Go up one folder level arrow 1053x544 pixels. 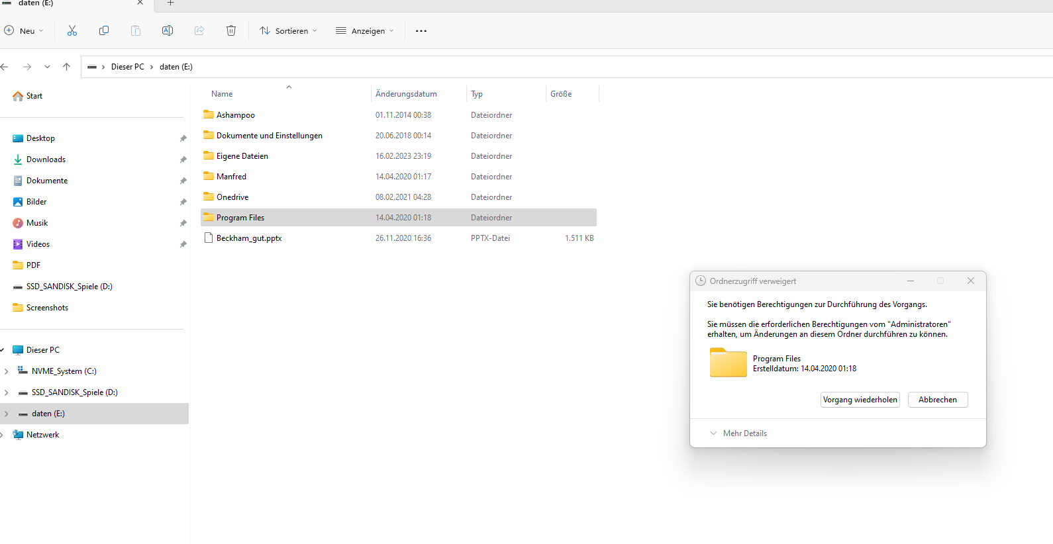66,67
